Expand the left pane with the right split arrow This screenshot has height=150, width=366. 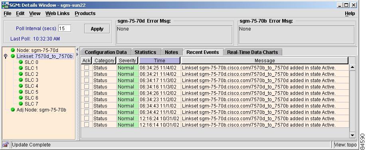click(x=77, y=54)
